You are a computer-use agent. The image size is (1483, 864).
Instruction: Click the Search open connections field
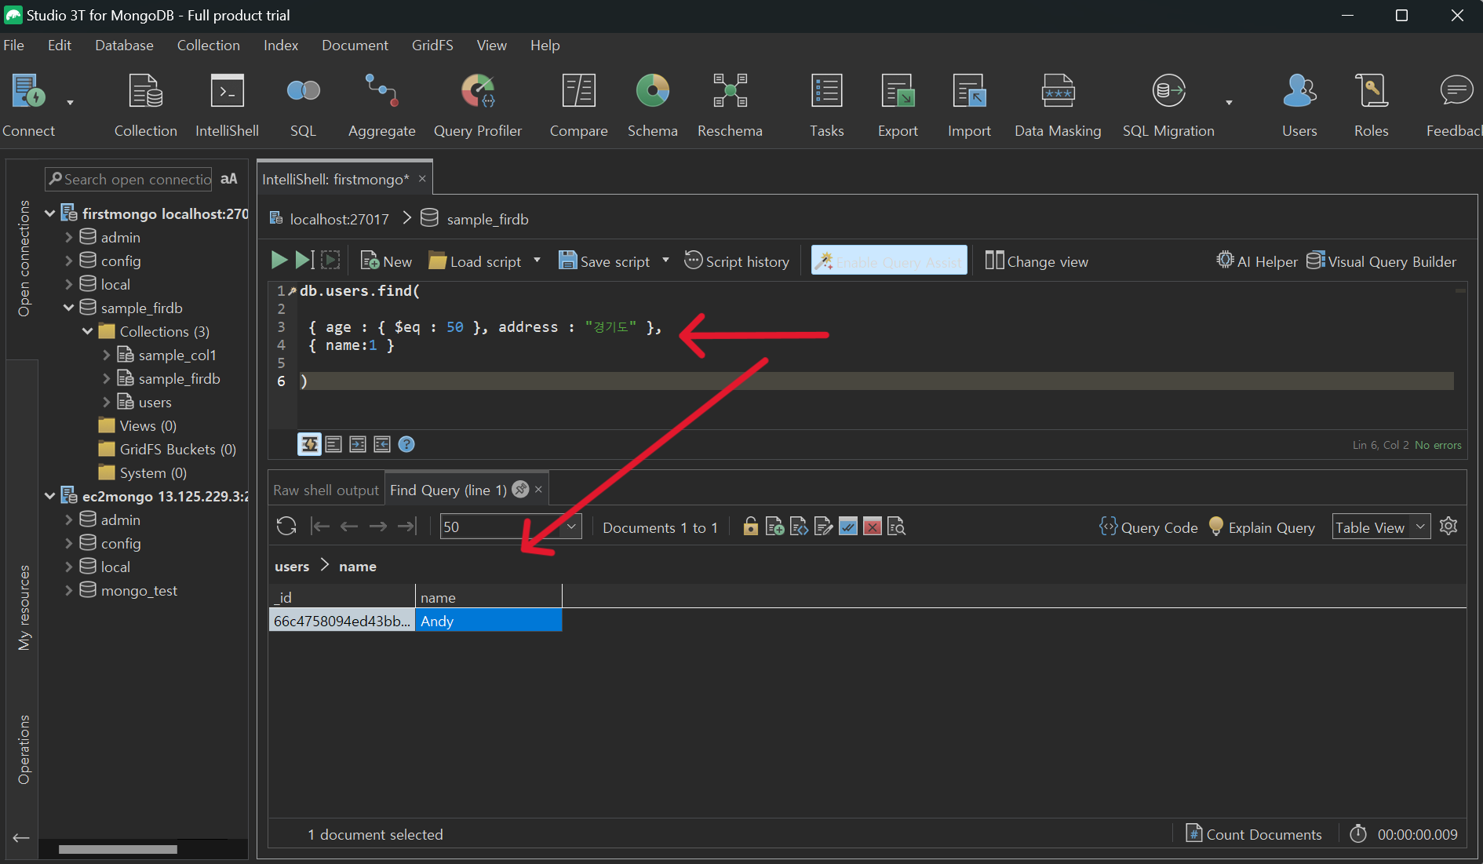point(129,179)
